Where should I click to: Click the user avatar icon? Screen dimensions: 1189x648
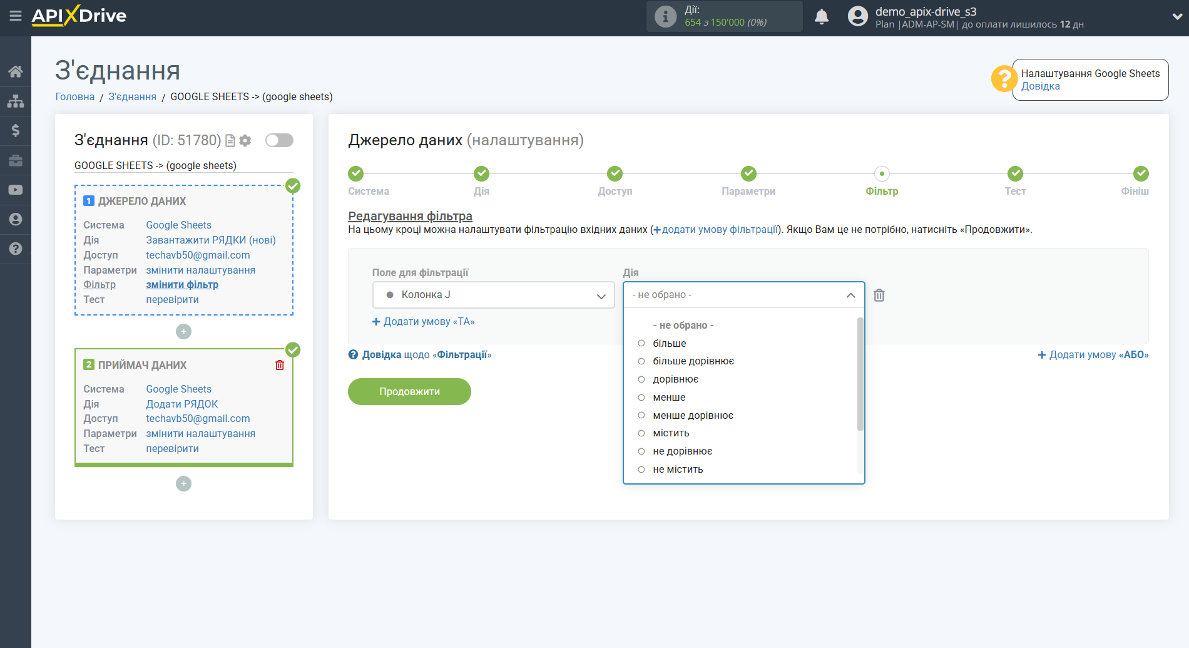(858, 16)
